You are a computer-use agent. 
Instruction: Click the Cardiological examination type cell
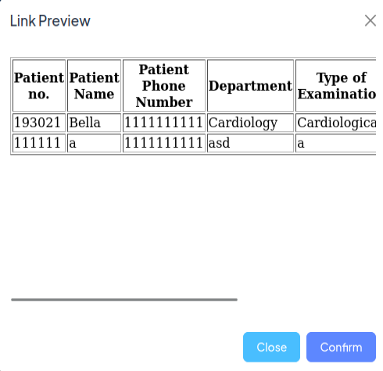pyautogui.click(x=336, y=123)
